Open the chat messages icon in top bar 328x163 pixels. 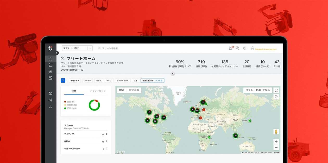(x=237, y=48)
